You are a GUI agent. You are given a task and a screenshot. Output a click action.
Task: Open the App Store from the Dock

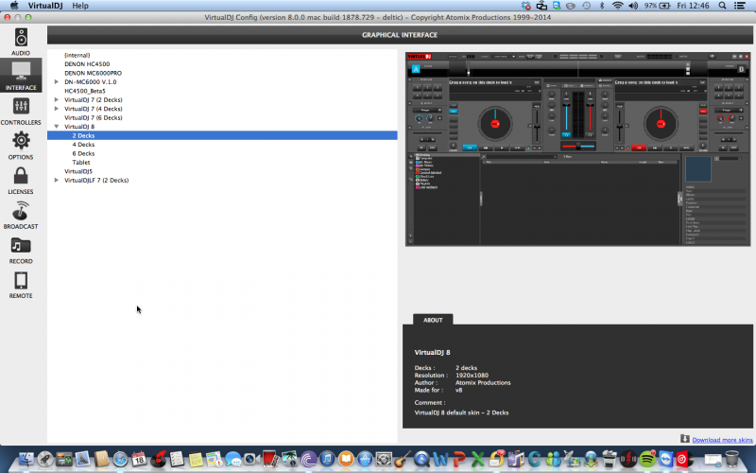click(365, 459)
